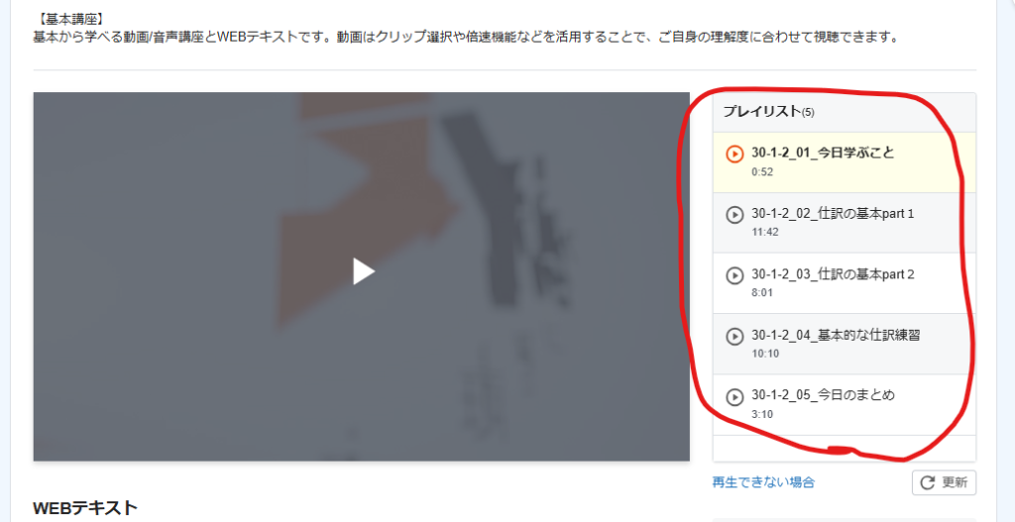Click play icon beside 今日のまとめ

pyautogui.click(x=734, y=396)
